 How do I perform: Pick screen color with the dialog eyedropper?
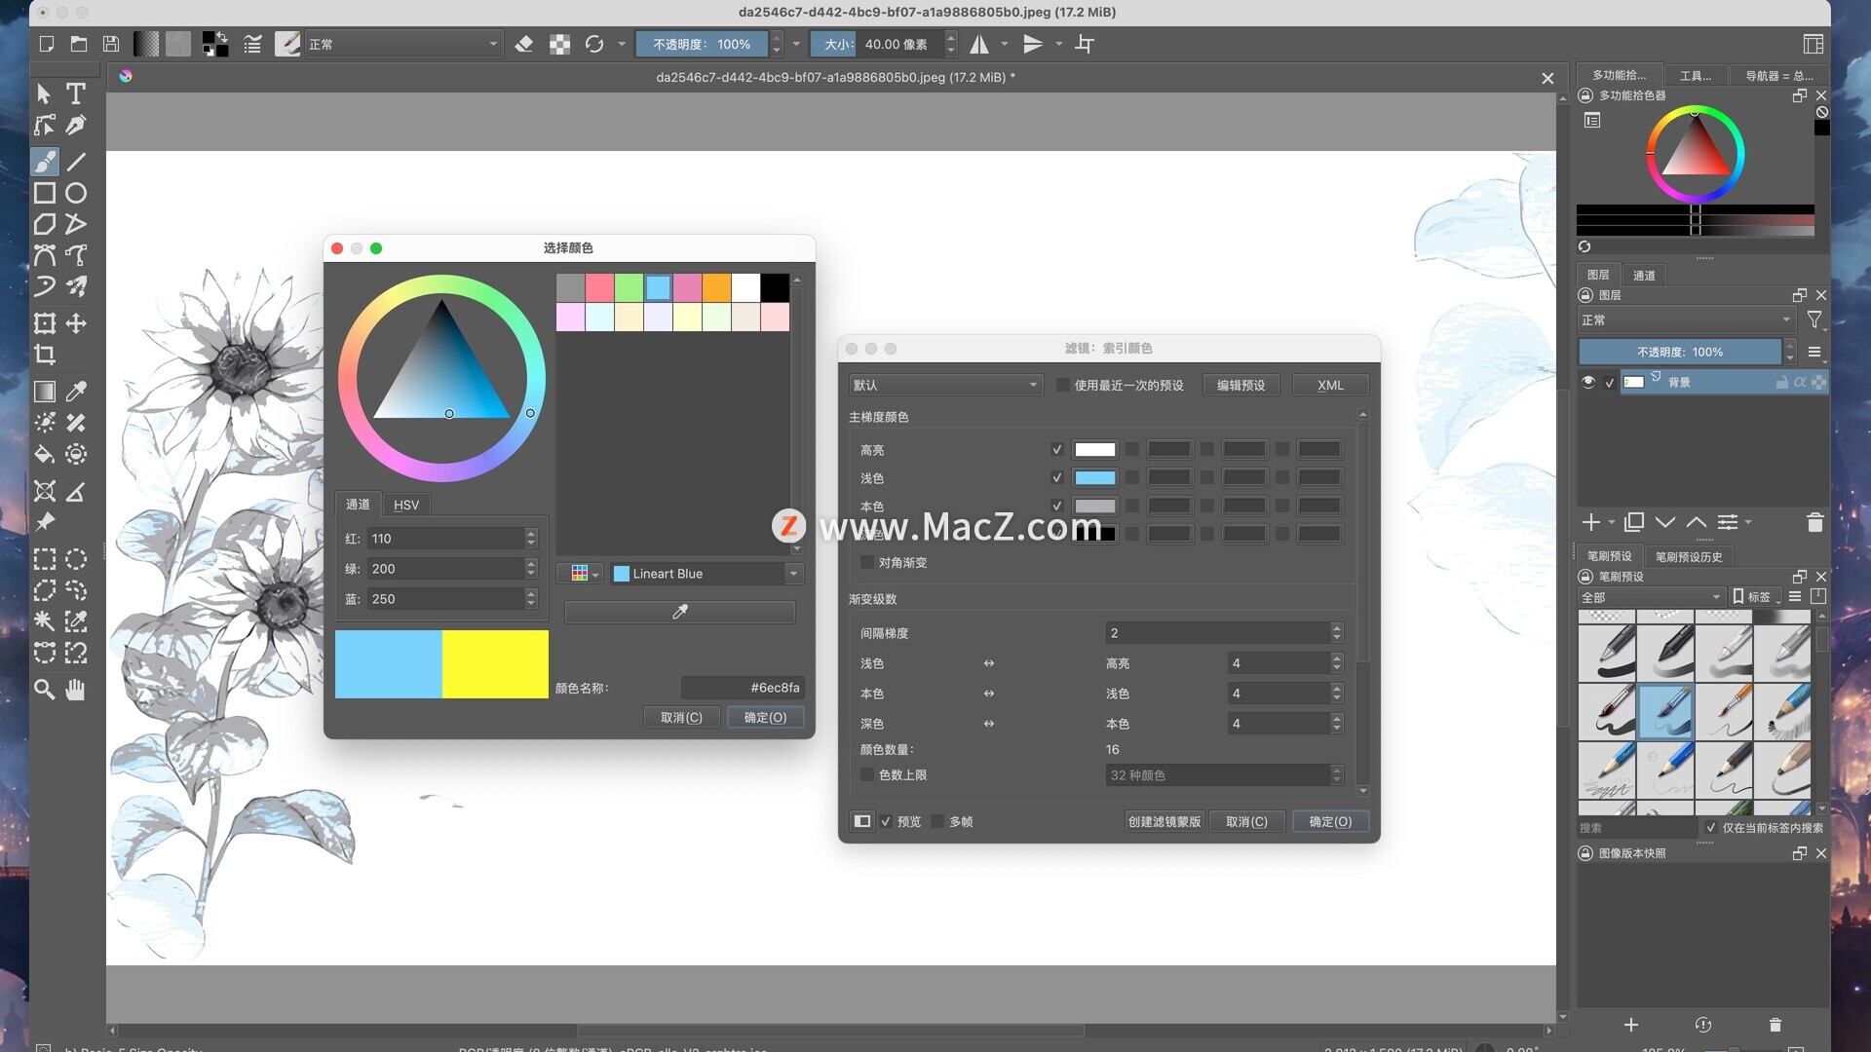[x=680, y=612]
